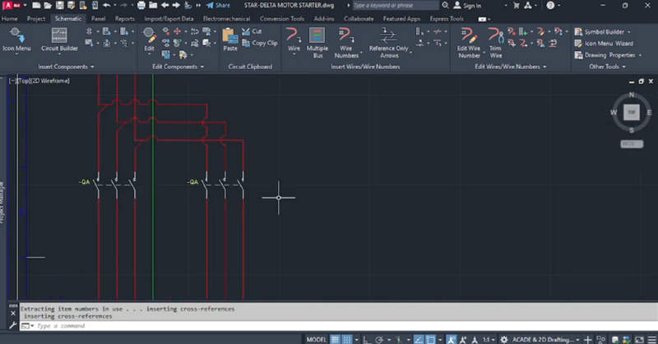Open Drawing Properties dropdown arrow
The height and width of the screenshot is (344, 658).
pos(641,55)
